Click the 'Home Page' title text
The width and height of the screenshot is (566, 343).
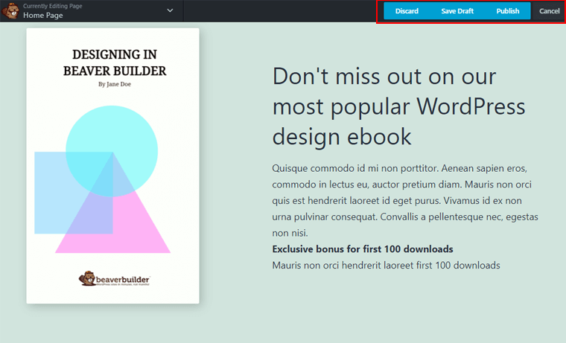[43, 15]
